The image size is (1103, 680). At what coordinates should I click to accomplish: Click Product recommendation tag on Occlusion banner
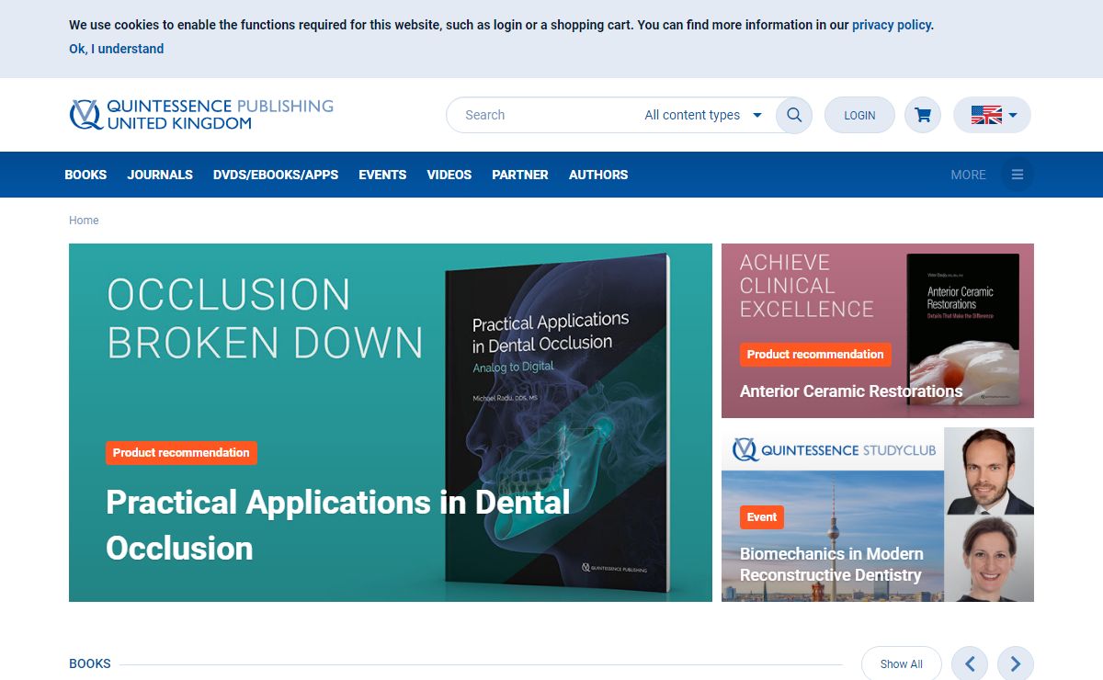[181, 452]
